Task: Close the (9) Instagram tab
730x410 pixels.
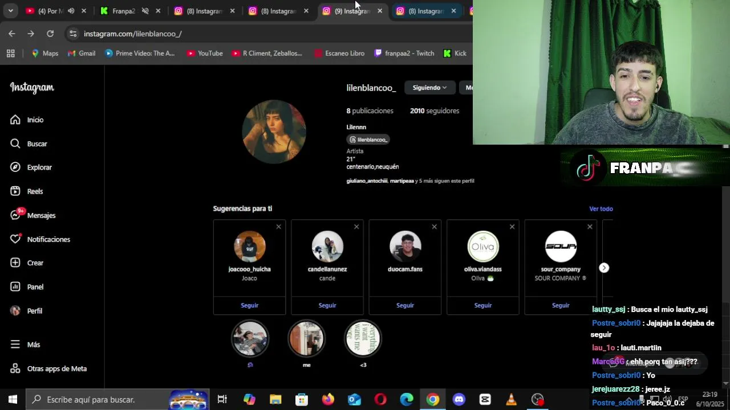Action: coord(380,11)
